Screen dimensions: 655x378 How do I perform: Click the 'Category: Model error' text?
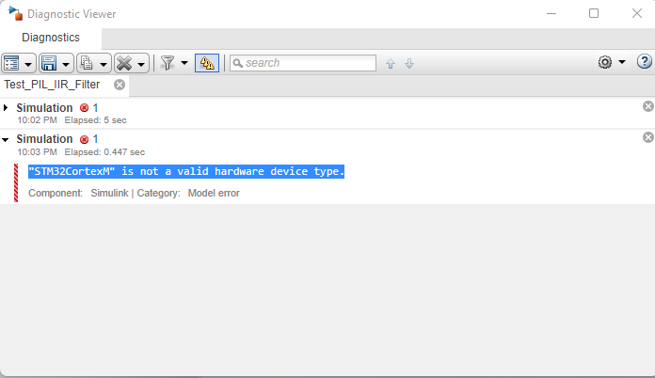(188, 193)
